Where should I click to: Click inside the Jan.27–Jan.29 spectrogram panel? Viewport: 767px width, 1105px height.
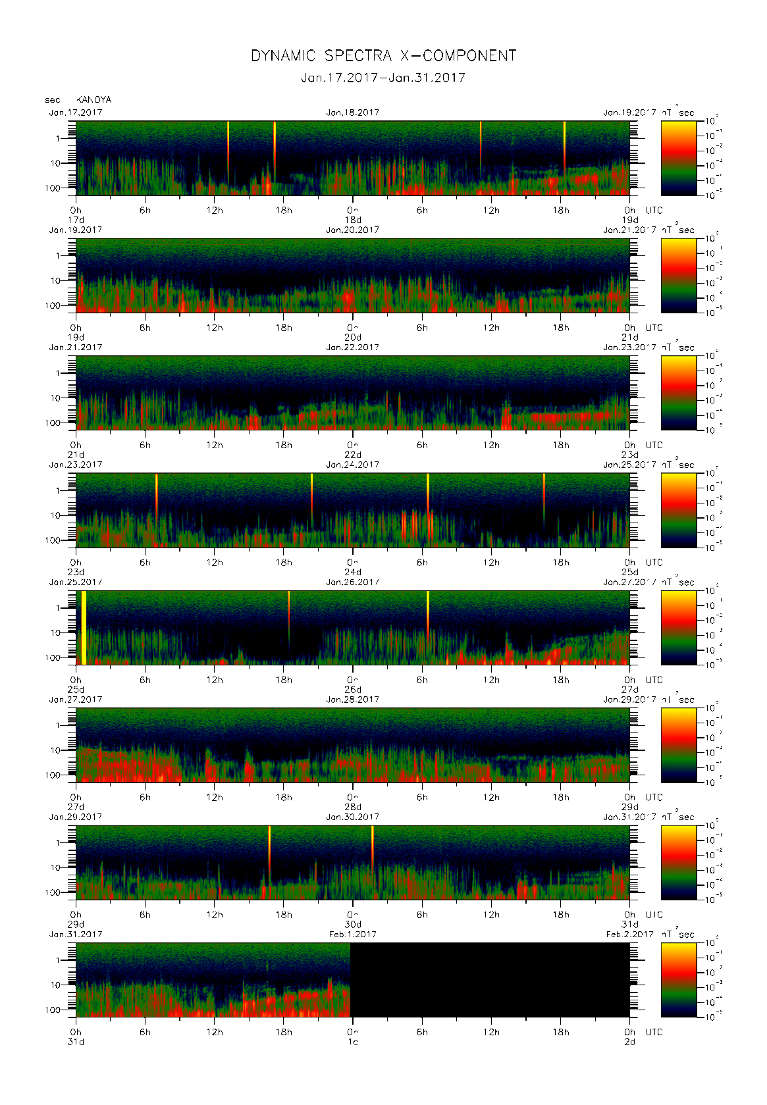tap(353, 745)
